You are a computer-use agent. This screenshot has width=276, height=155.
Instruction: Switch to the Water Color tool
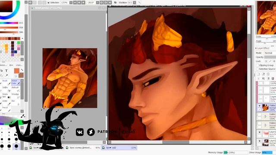[16, 82]
